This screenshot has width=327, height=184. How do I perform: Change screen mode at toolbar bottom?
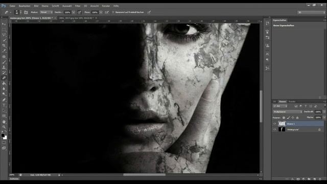(x=4, y=148)
